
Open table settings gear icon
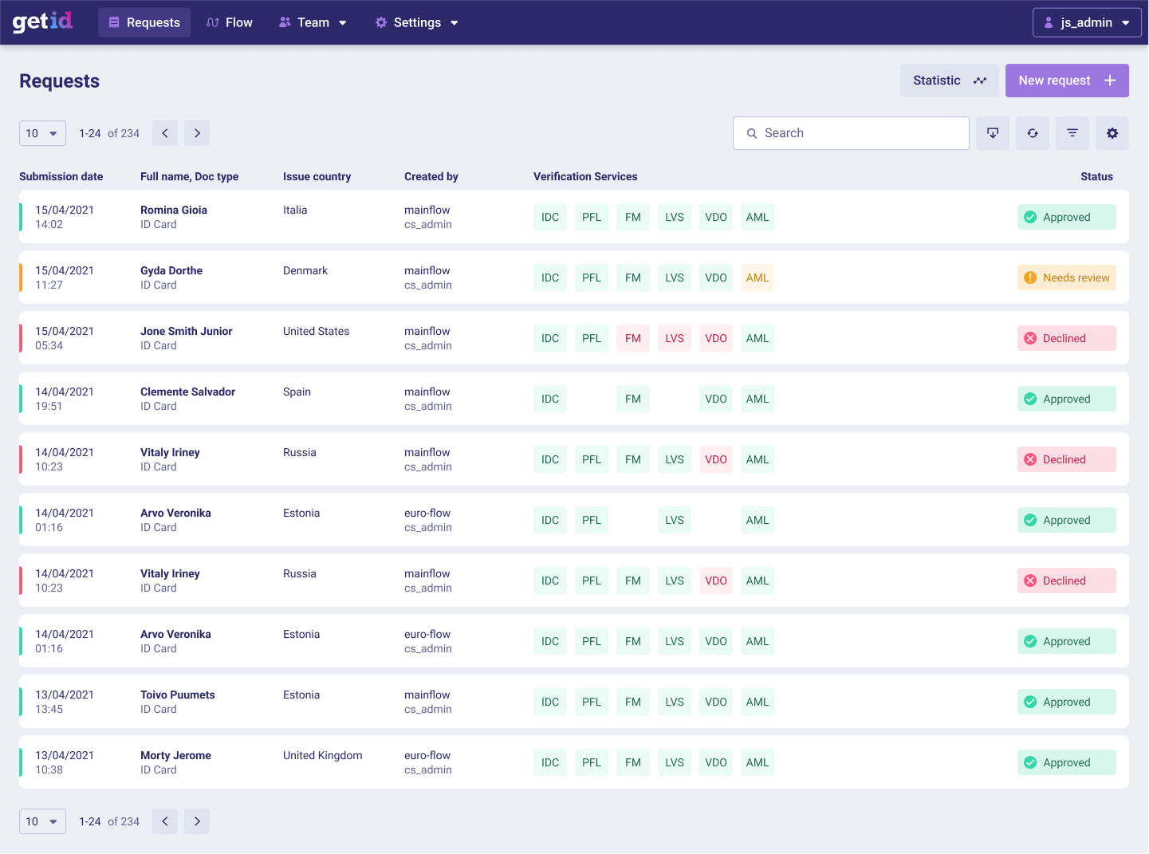(1112, 133)
